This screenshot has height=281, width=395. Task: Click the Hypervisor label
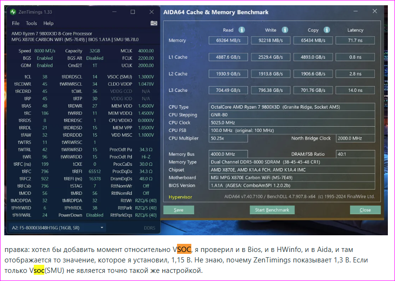[180, 197]
